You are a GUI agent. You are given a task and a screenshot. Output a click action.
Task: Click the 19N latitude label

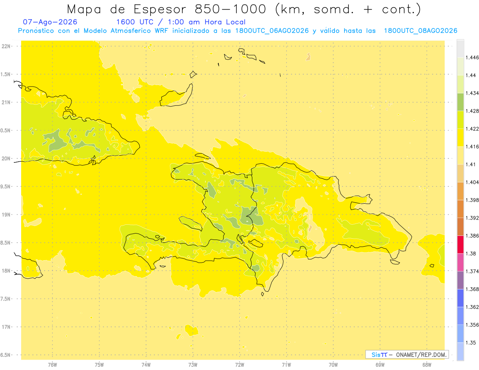[6, 215]
